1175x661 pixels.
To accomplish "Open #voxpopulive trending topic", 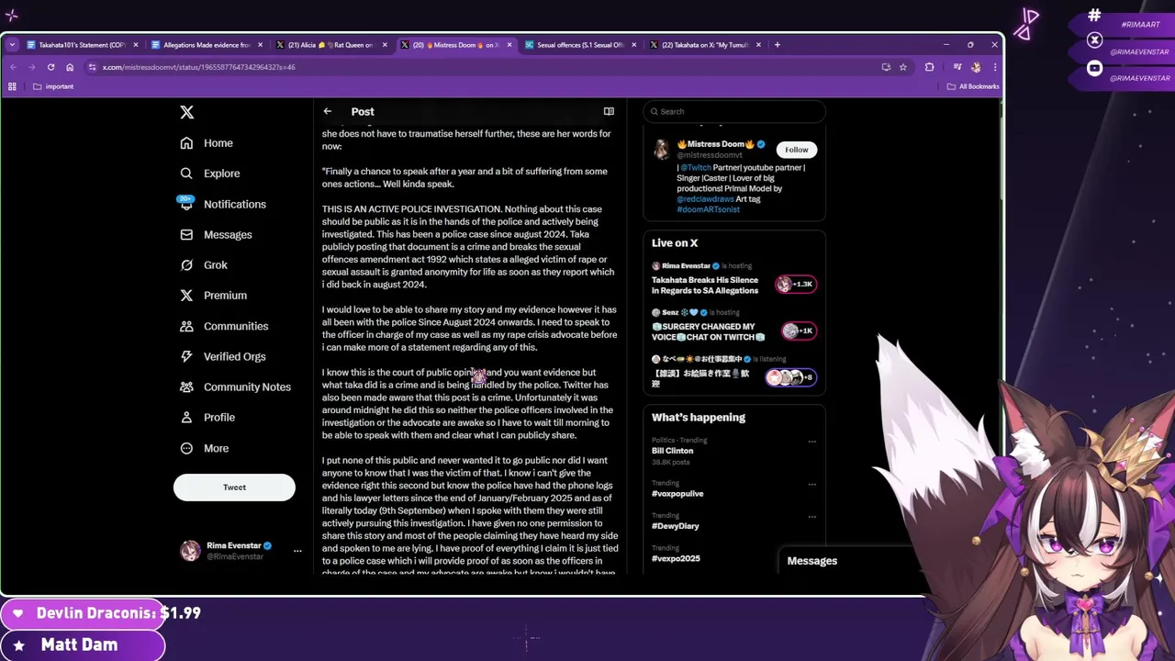I will pyautogui.click(x=677, y=494).
